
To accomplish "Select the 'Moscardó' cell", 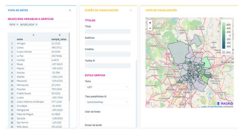I will [33, 81].
